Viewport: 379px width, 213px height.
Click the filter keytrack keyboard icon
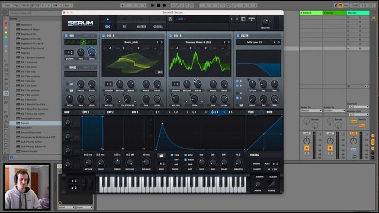click(x=241, y=105)
